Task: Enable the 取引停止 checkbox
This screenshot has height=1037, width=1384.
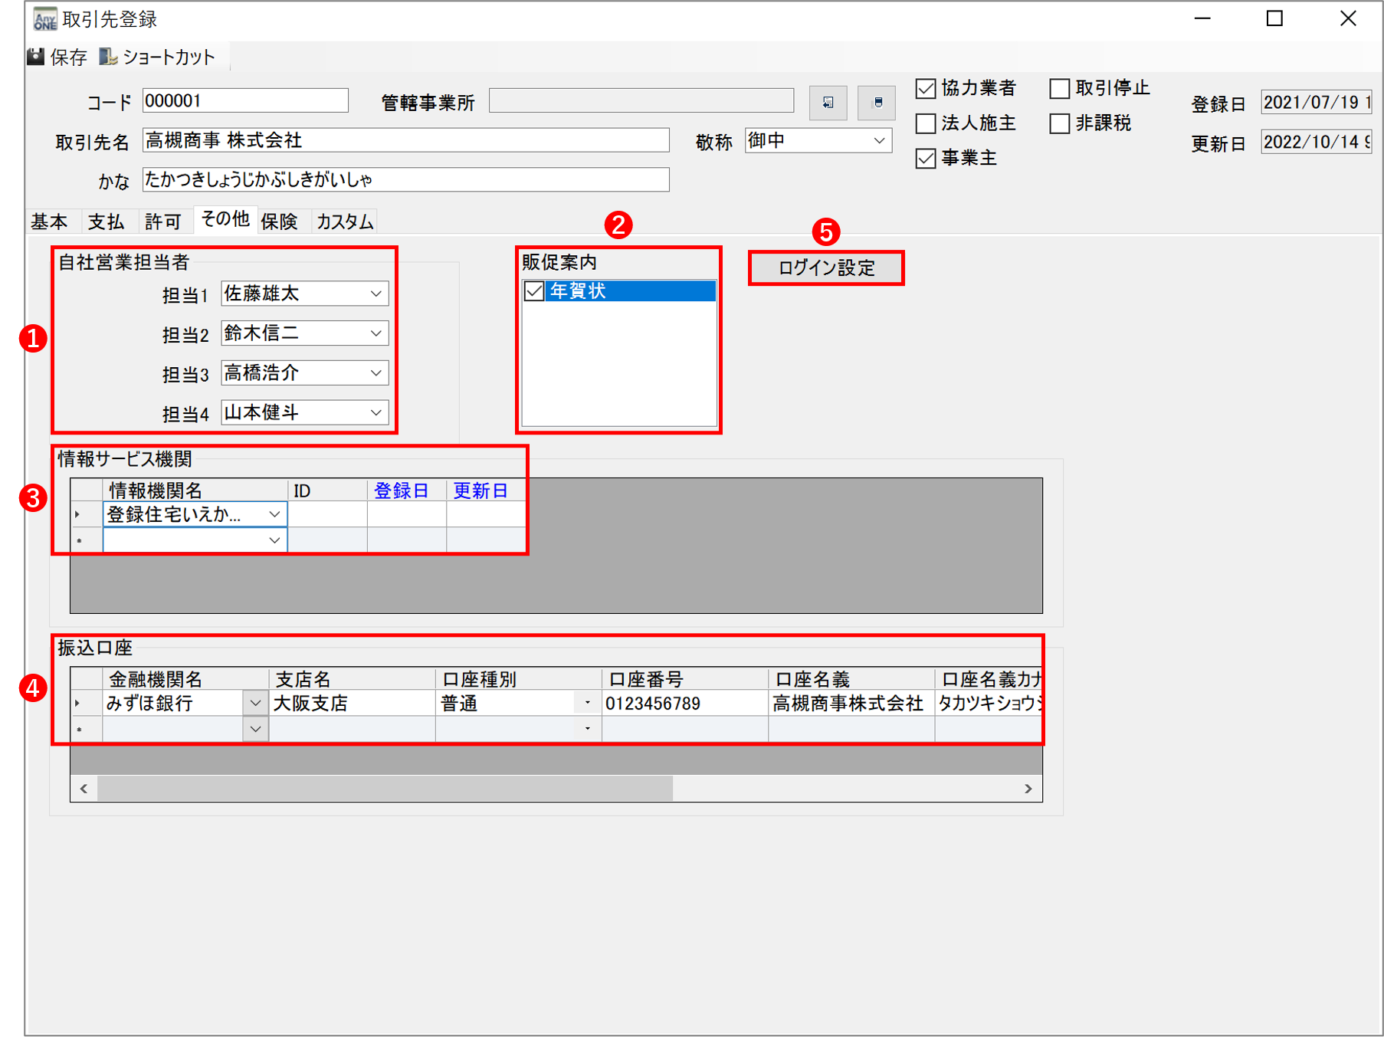Action: [1059, 89]
